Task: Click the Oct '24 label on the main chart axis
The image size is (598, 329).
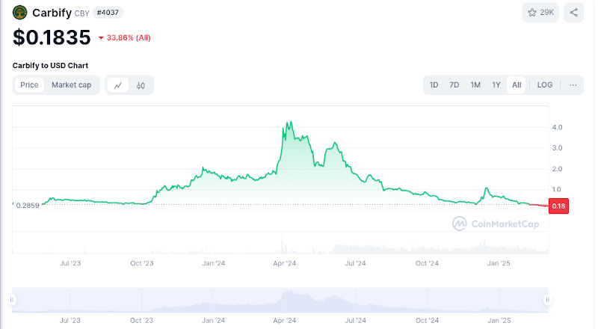Action: click(427, 263)
